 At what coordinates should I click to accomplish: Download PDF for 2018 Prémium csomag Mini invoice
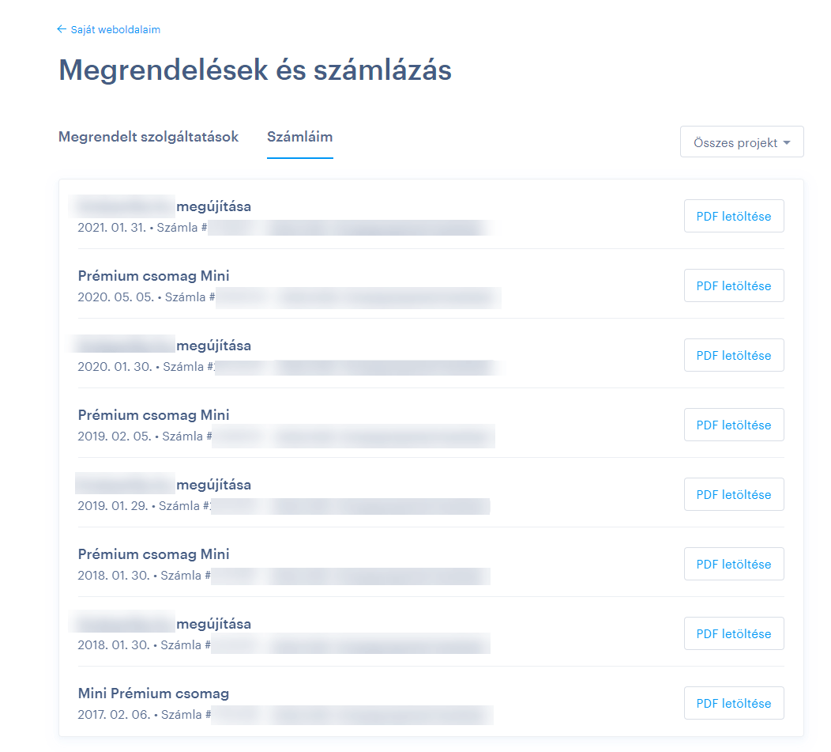coord(734,564)
